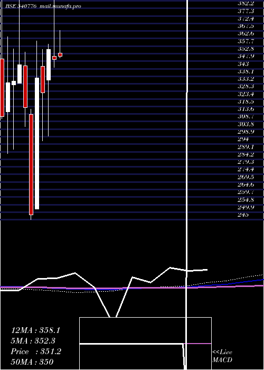Pick the 298.9 price axis value

246,132
